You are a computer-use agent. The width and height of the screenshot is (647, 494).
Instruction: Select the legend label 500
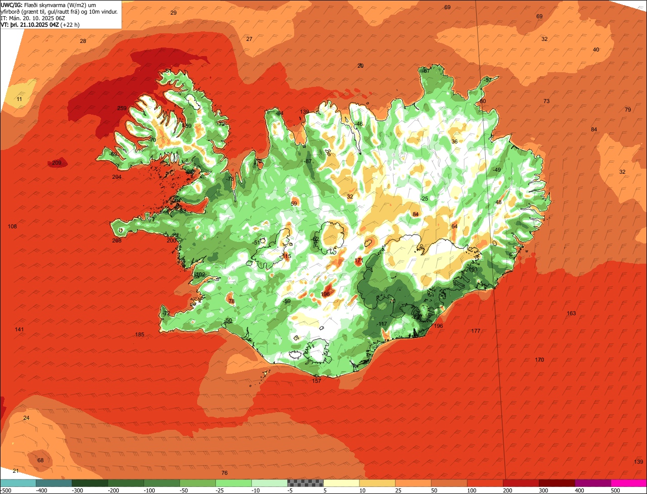pos(615,490)
